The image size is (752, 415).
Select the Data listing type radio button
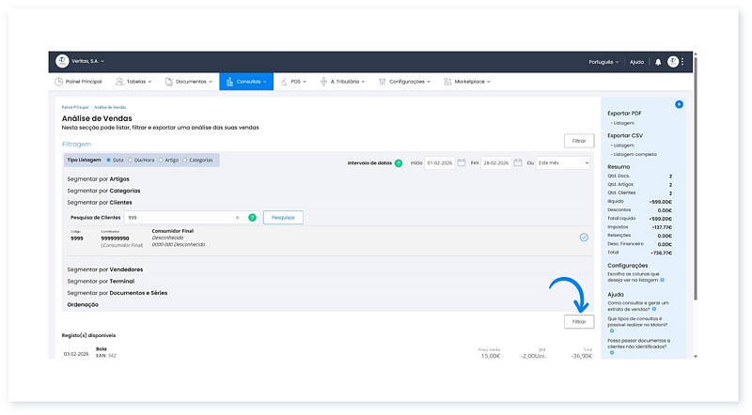[x=109, y=160]
